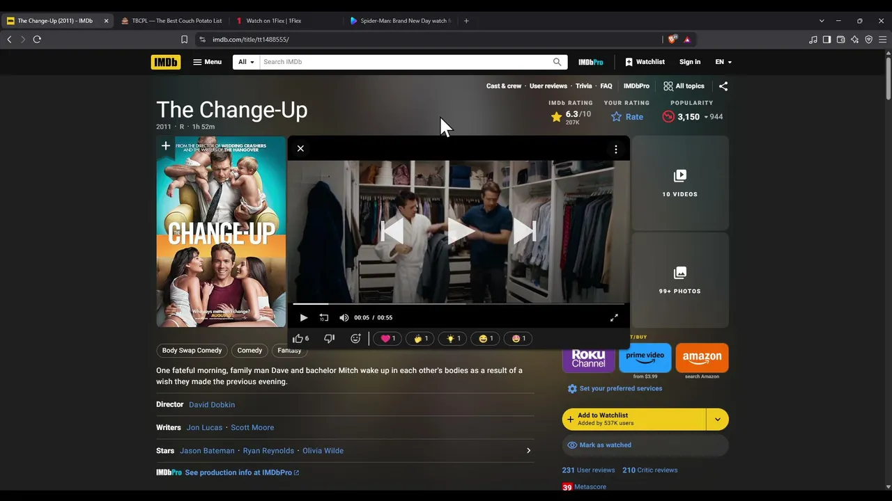Open the 10 Videos gallery
The width and height of the screenshot is (892, 501).
click(680, 184)
